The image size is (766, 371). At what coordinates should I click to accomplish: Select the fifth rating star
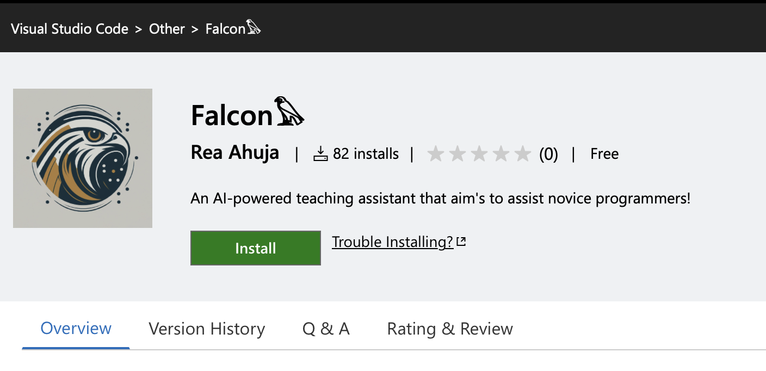pos(523,154)
